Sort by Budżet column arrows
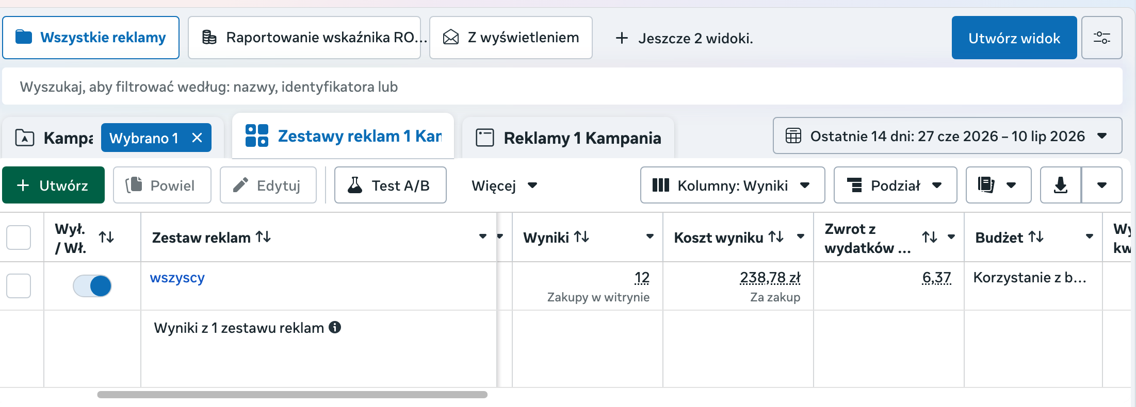Image resolution: width=1136 pixels, height=407 pixels. click(1036, 237)
